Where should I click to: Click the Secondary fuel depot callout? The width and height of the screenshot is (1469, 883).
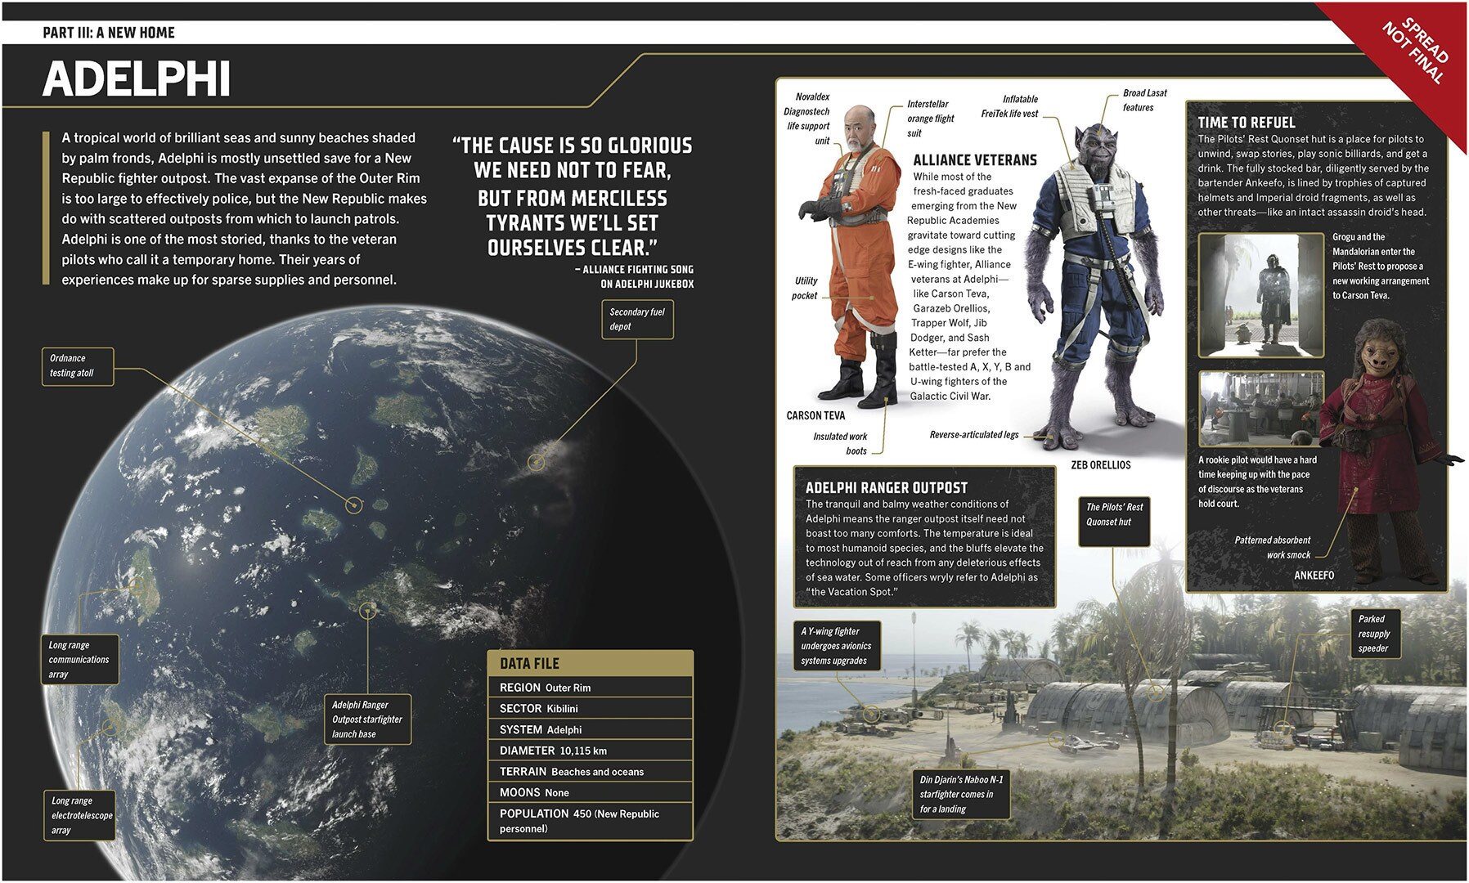pos(636,319)
